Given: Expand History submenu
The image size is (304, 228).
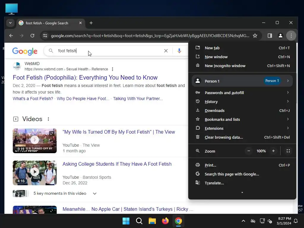Looking at the screenshot, I should point(242,102).
